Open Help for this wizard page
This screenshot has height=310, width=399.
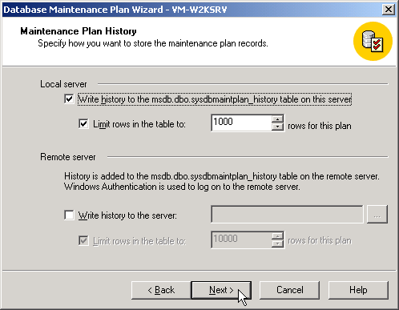[x=358, y=290]
